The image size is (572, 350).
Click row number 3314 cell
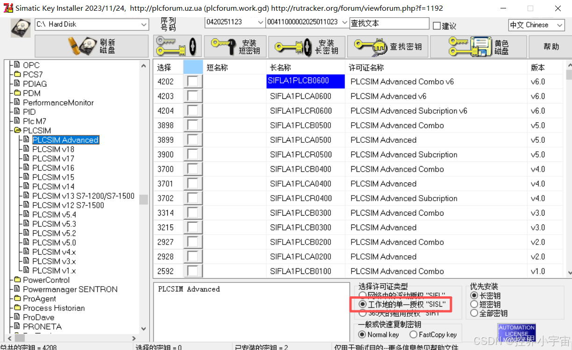(165, 213)
